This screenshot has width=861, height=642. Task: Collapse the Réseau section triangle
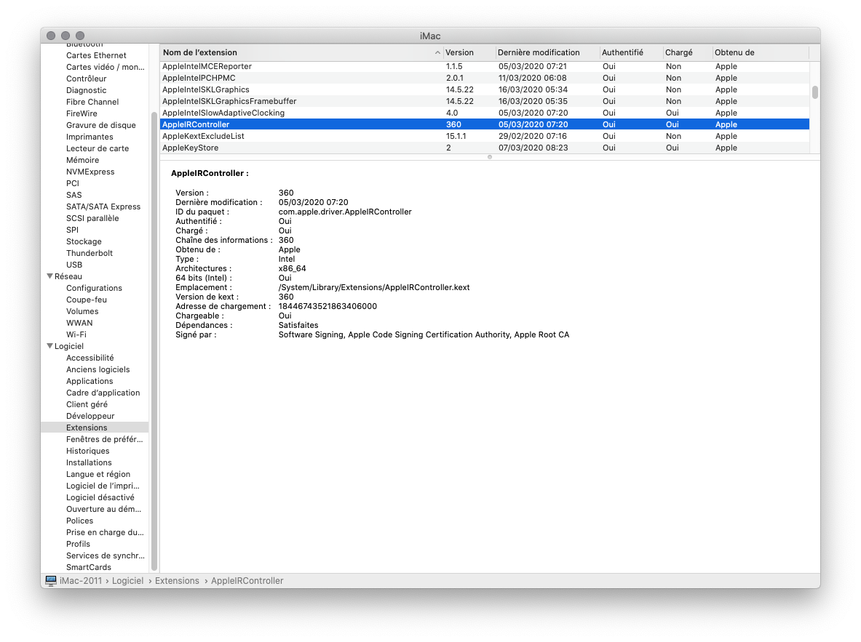coord(50,276)
